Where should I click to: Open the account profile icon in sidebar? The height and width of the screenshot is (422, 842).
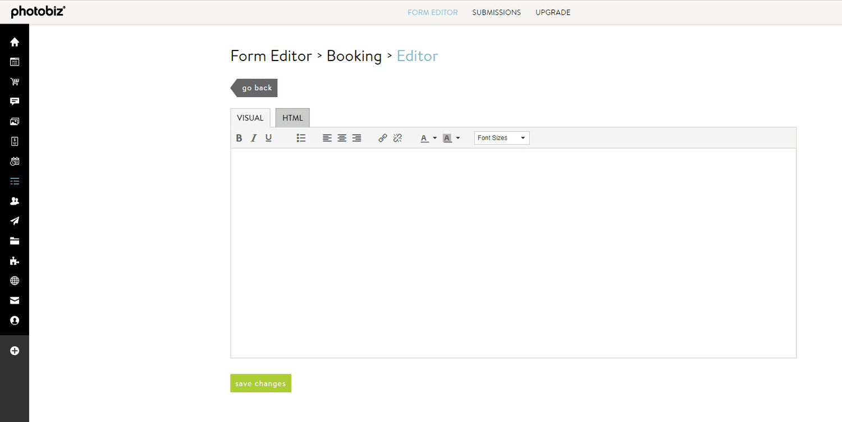click(x=14, y=320)
